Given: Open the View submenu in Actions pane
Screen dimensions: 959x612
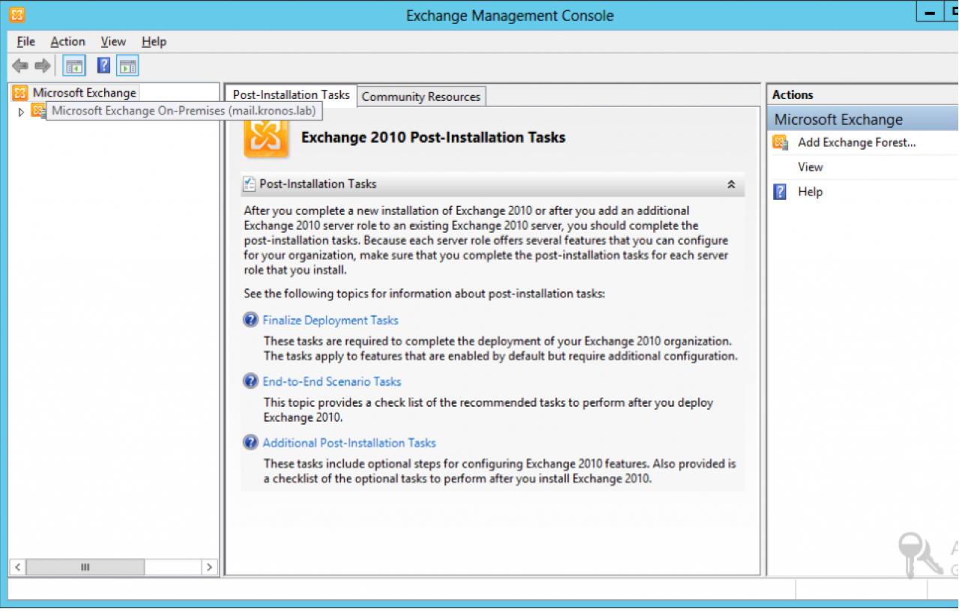Looking at the screenshot, I should pos(811,167).
